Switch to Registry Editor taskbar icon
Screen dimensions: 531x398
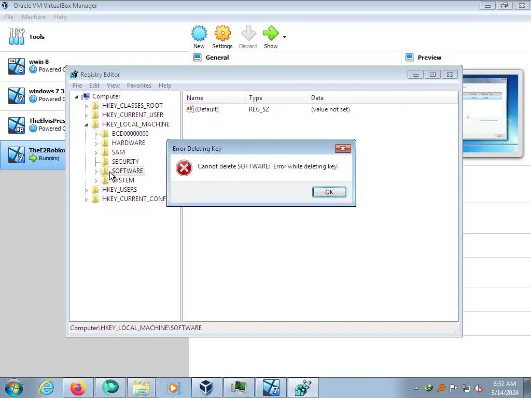[303, 388]
